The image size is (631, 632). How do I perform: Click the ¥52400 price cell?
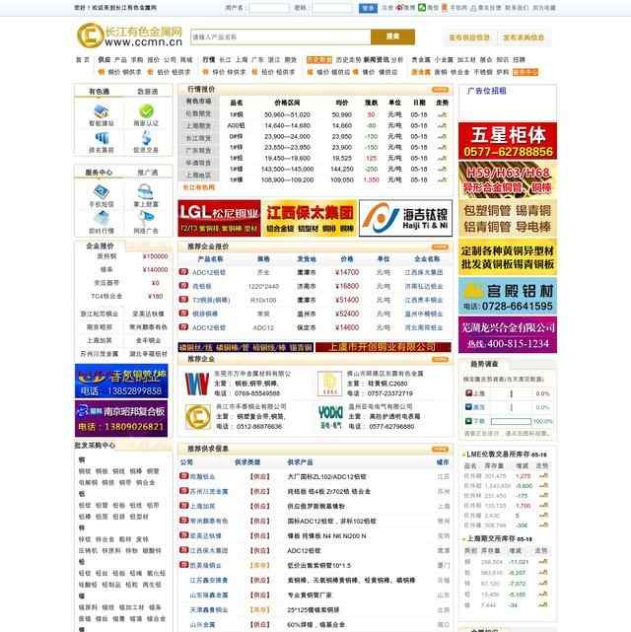click(x=347, y=314)
